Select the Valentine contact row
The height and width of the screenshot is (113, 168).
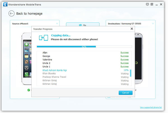click(84, 60)
